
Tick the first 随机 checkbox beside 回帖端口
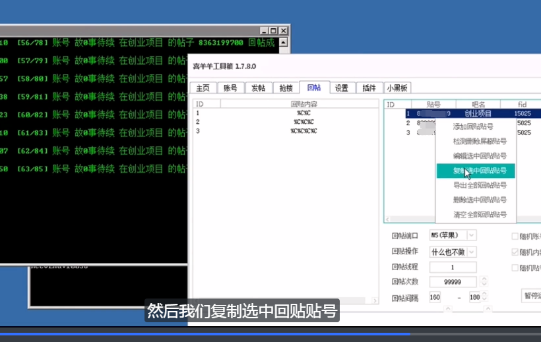pos(515,236)
